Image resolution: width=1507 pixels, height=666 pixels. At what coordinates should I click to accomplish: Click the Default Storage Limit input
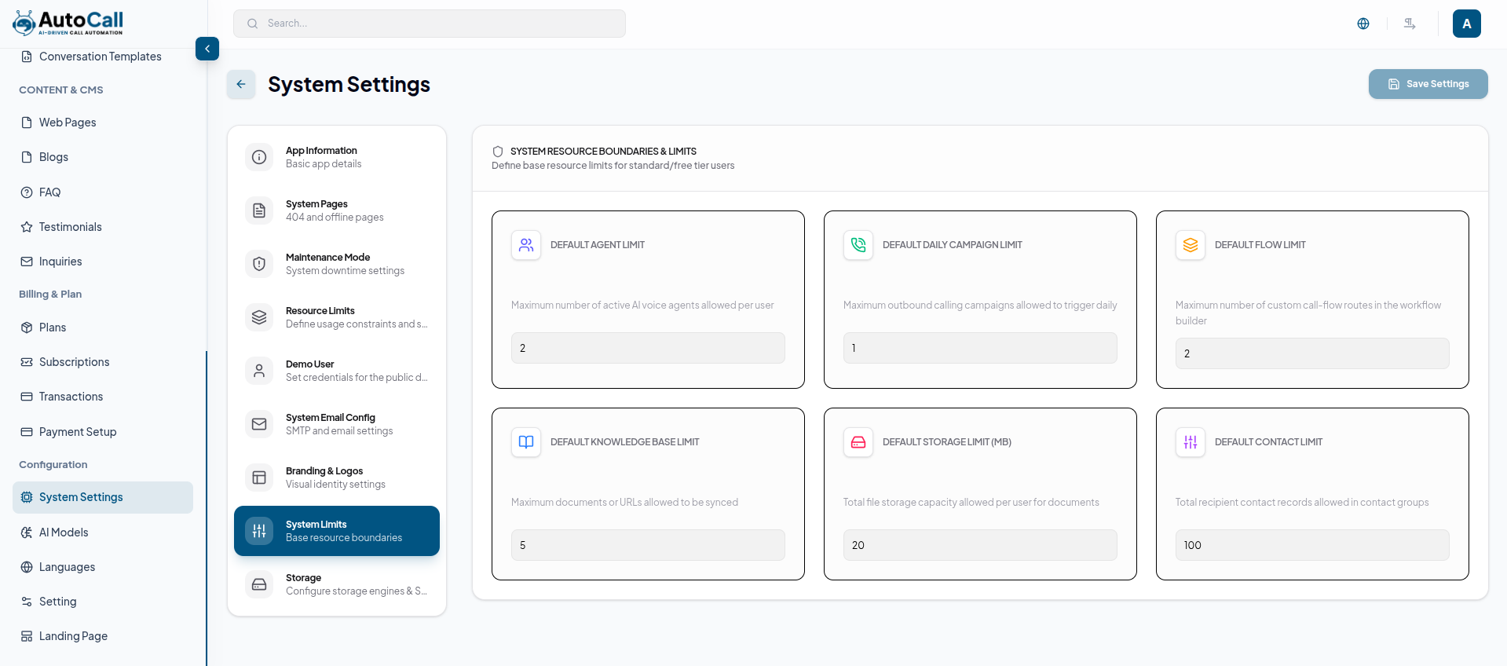tap(980, 545)
